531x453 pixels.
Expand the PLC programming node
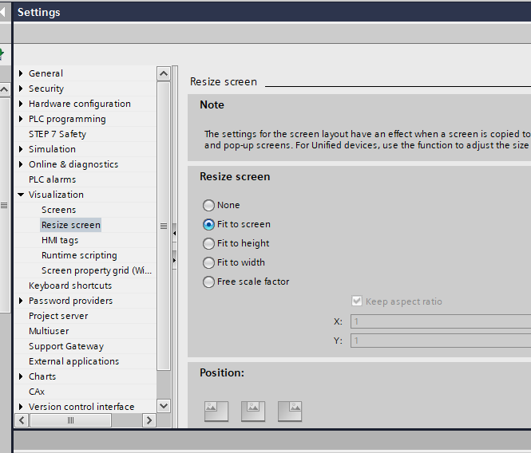tap(21, 119)
